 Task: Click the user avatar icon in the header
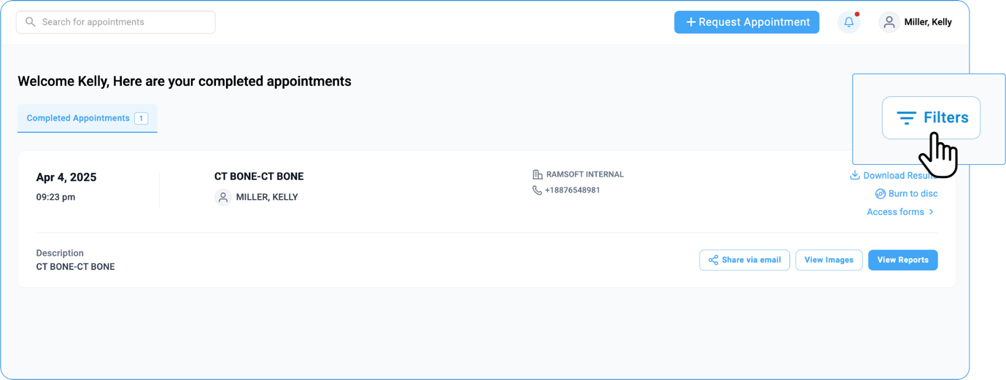889,22
